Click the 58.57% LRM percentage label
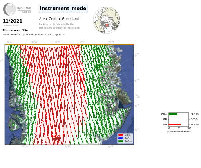The width and height of the screenshot is (201, 168). pos(195,125)
